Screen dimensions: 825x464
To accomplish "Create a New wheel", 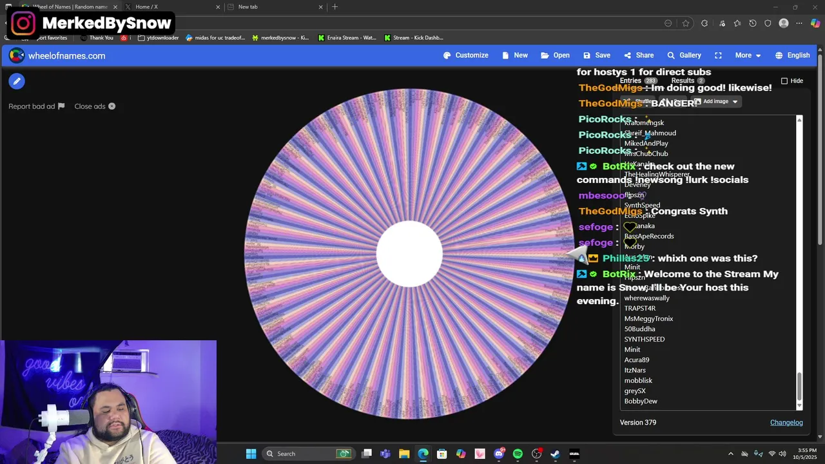I will 515,55.
